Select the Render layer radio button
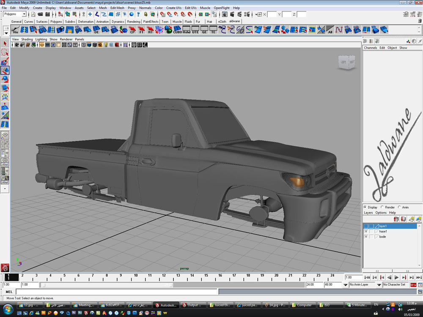This screenshot has height=317, width=423. pyautogui.click(x=382, y=207)
